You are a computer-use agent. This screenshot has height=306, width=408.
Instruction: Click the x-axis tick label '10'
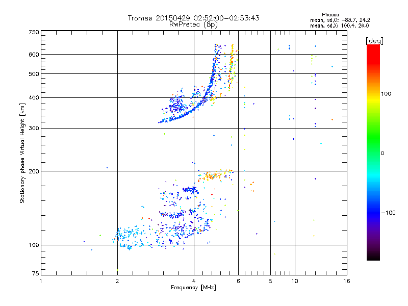coord(295,281)
